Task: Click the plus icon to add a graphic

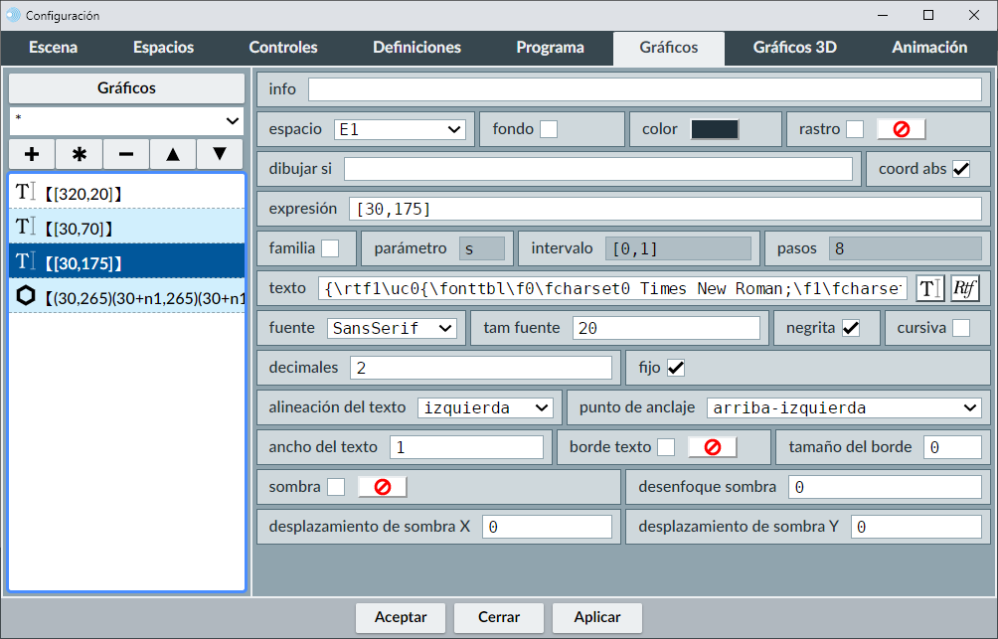Action: click(32, 154)
